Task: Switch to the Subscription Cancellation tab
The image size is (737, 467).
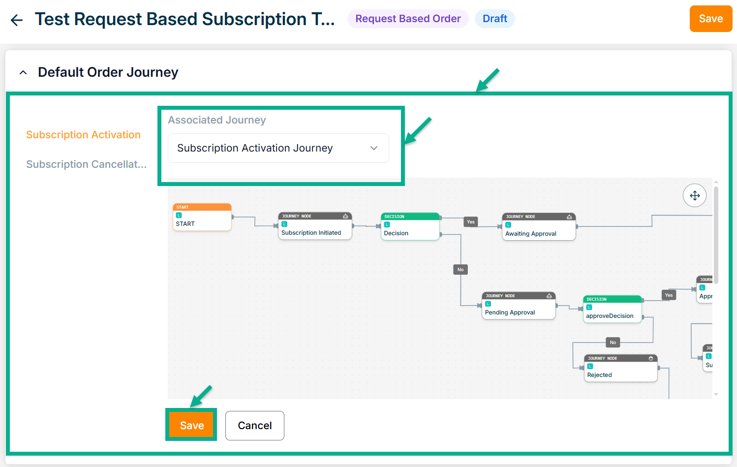Action: (86, 164)
